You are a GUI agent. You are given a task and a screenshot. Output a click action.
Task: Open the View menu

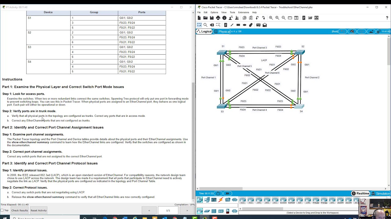(224, 12)
